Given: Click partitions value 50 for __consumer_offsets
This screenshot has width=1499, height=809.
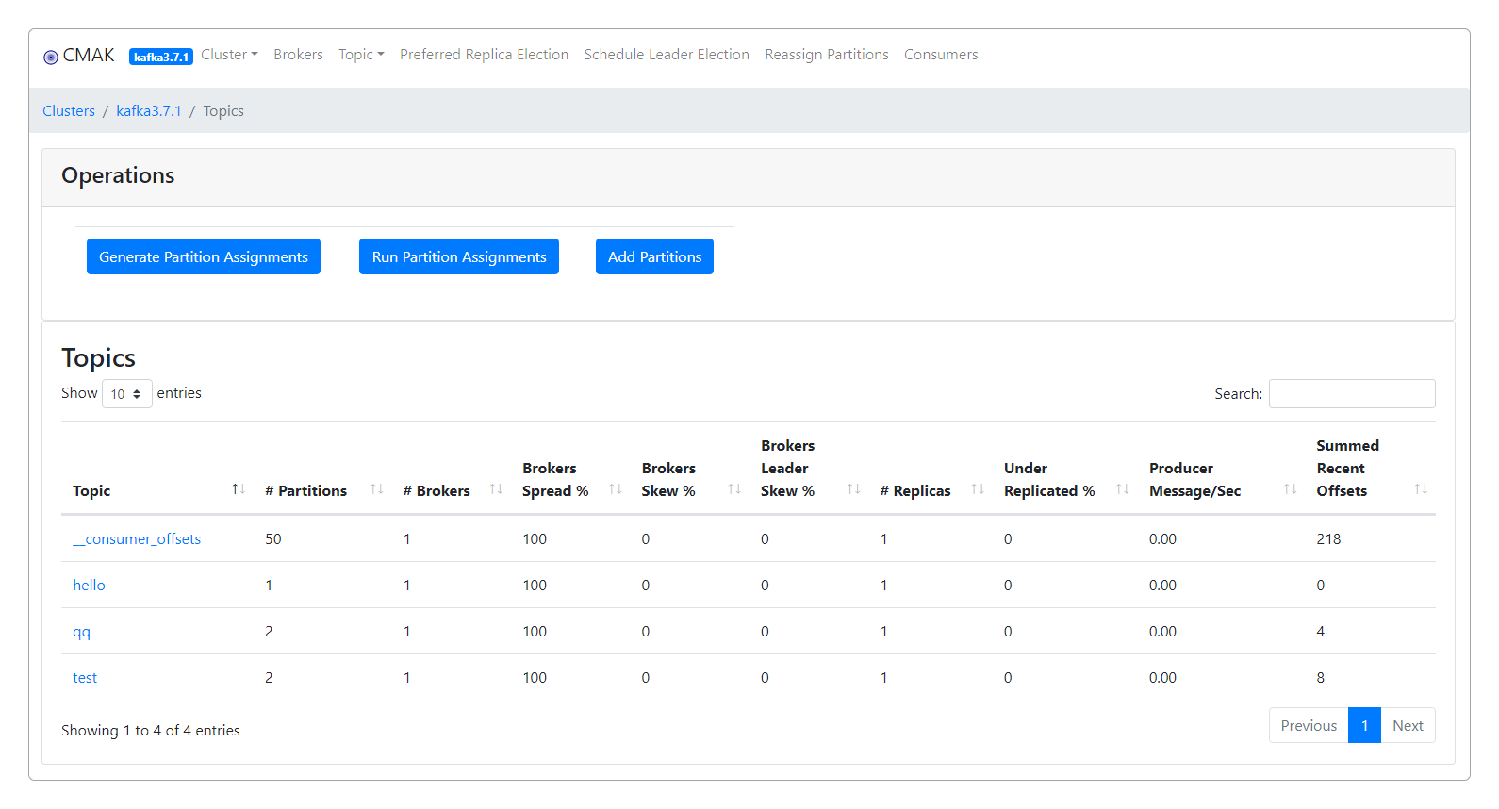Looking at the screenshot, I should (x=273, y=539).
